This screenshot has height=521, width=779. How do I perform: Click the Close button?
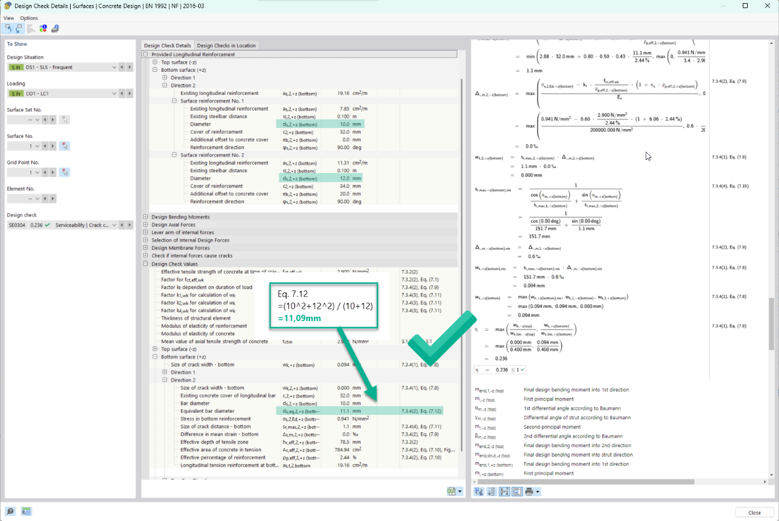pyautogui.click(x=755, y=512)
